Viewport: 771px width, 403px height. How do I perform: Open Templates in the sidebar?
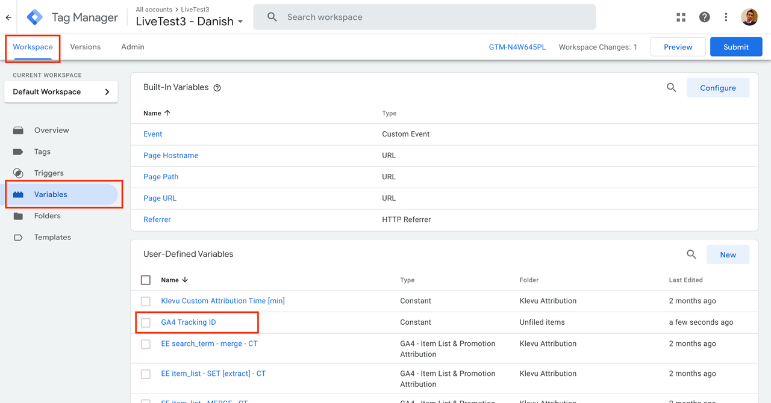tap(52, 238)
